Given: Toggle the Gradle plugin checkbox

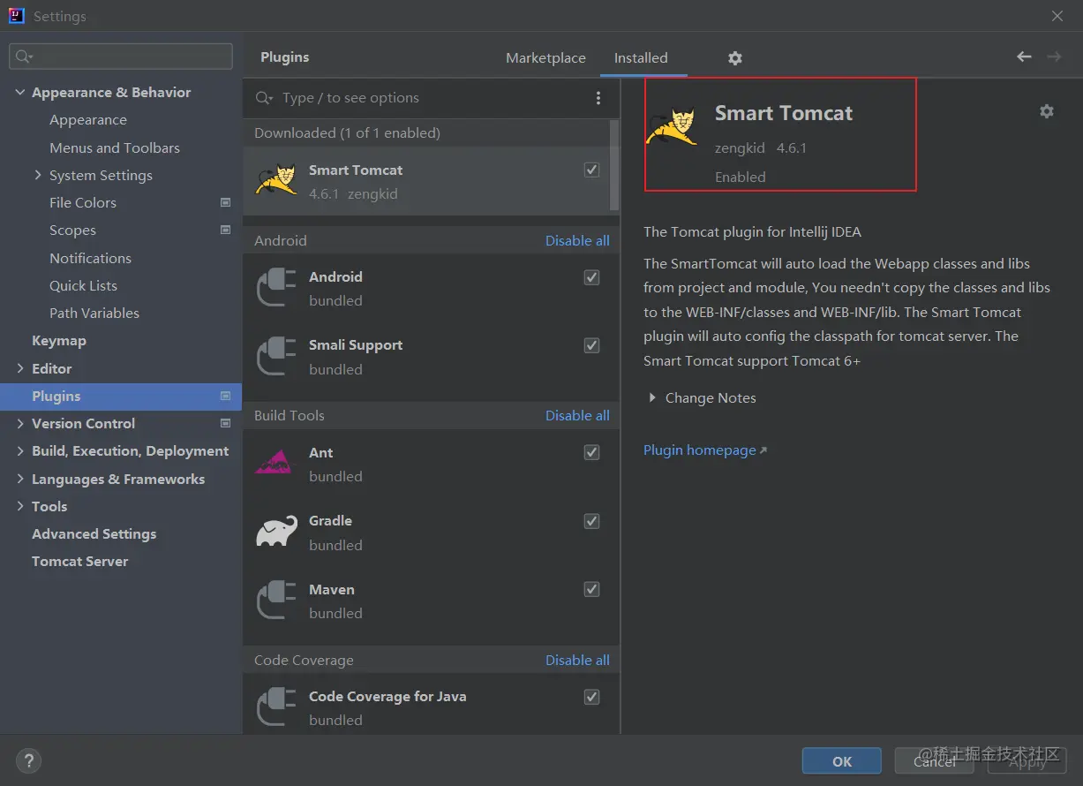Looking at the screenshot, I should coord(592,521).
